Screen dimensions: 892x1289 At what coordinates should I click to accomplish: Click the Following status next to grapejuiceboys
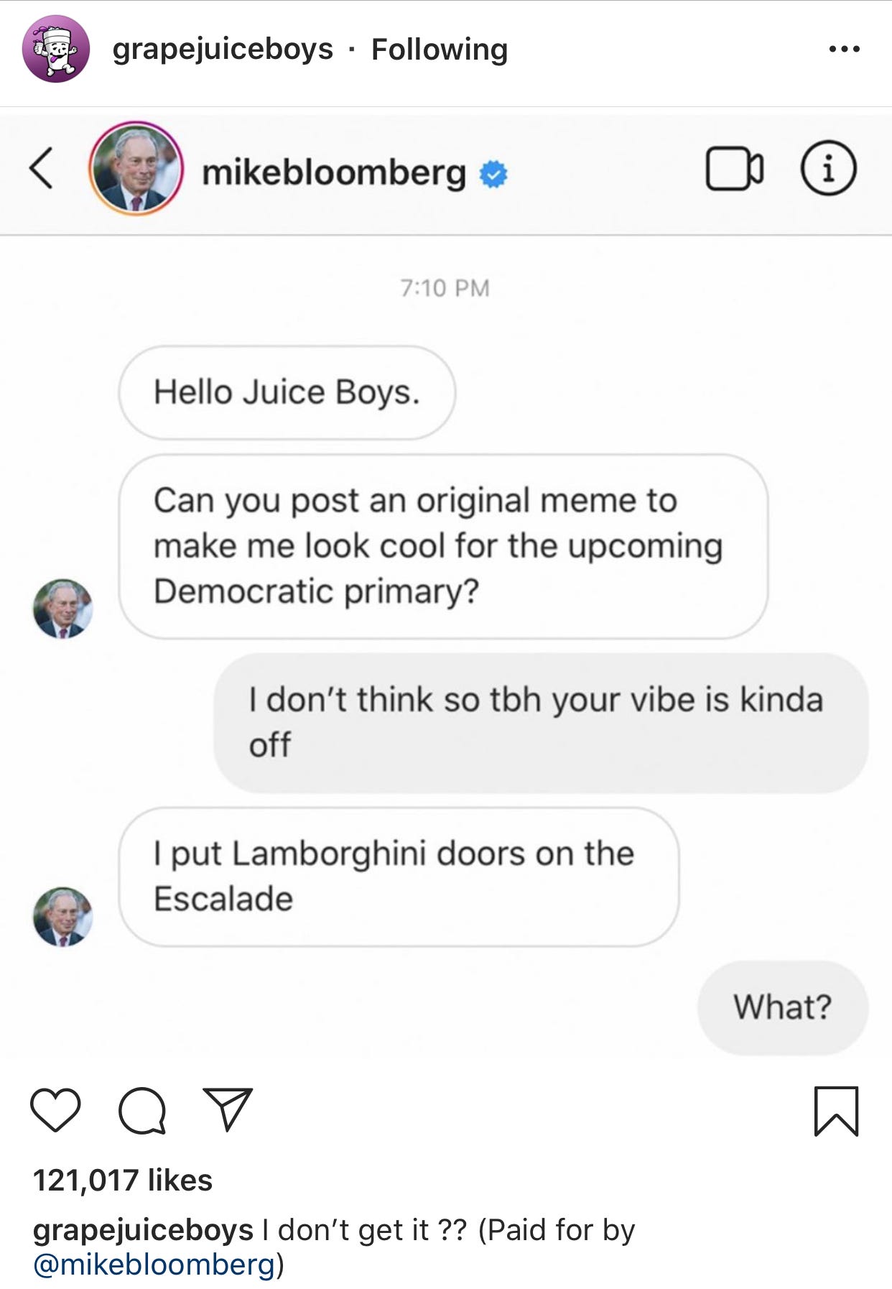[440, 49]
